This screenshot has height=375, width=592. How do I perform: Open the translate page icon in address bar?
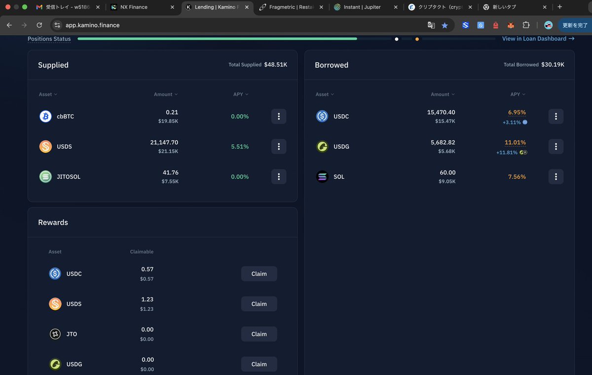point(431,25)
